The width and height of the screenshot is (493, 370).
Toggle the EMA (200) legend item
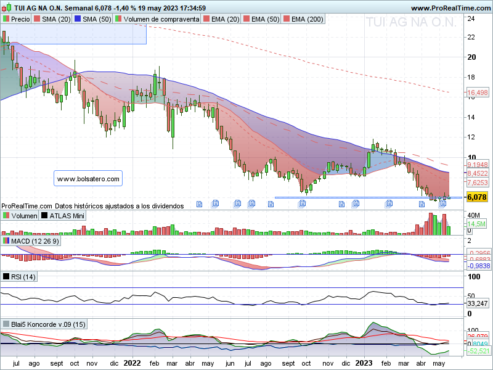coord(303,19)
